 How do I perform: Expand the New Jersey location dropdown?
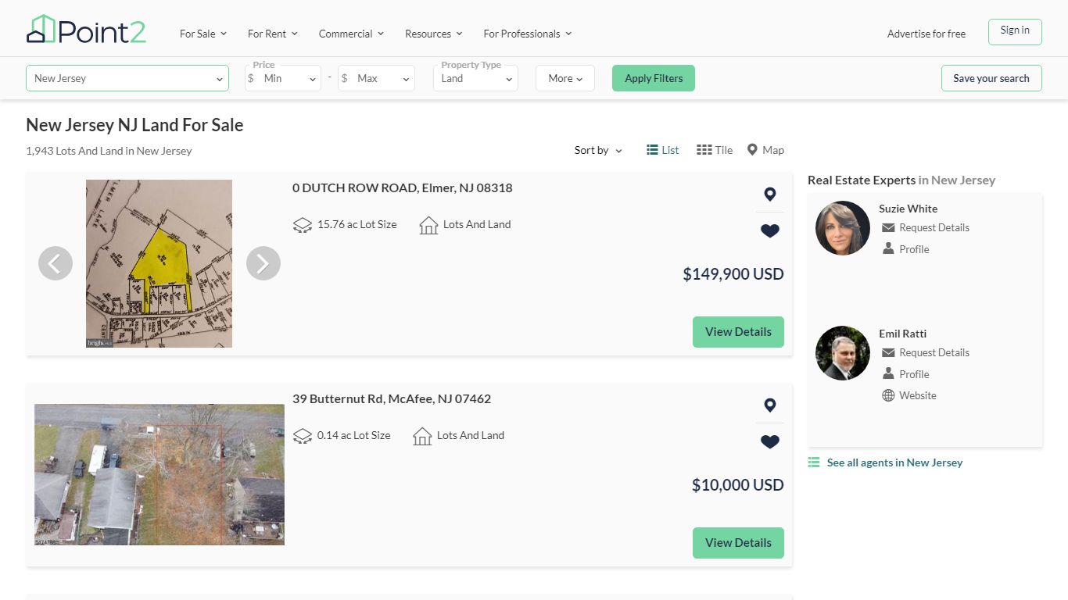pyautogui.click(x=127, y=78)
